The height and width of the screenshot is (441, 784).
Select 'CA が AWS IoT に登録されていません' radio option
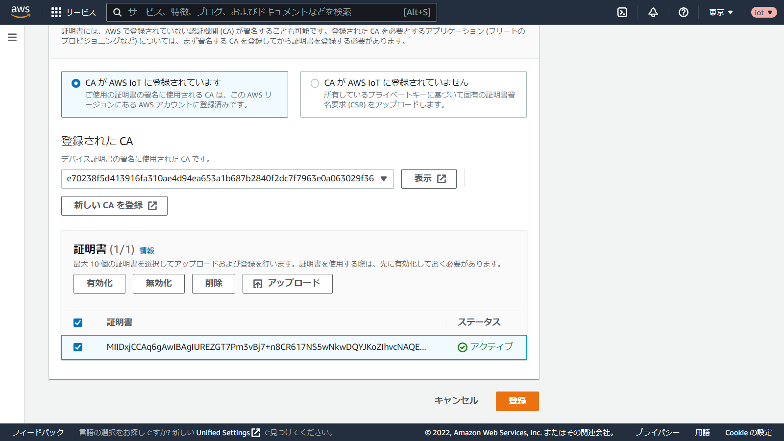315,83
